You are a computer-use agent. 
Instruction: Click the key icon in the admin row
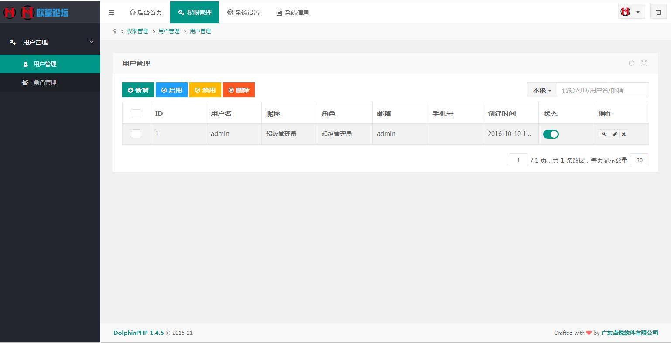tap(604, 134)
